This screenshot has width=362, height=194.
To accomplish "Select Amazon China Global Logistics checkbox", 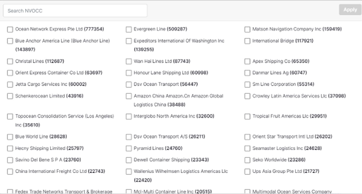I will [129, 96].
